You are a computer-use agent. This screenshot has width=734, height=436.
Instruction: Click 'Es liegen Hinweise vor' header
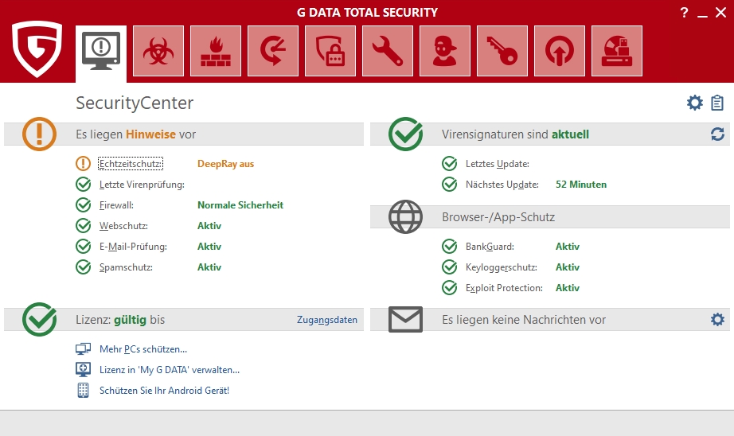136,134
